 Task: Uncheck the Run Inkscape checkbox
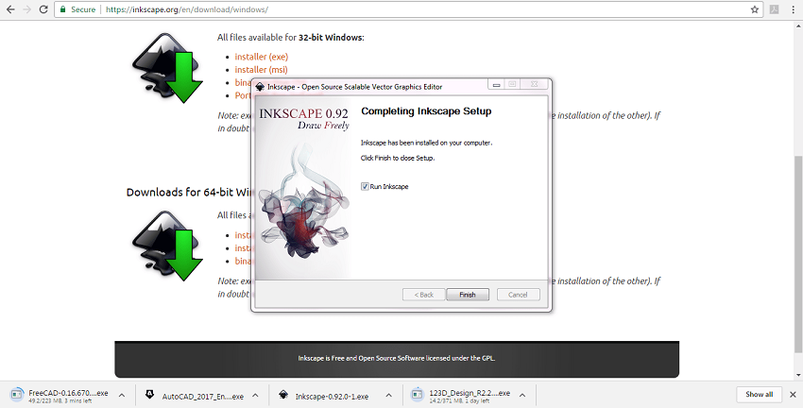(x=365, y=186)
